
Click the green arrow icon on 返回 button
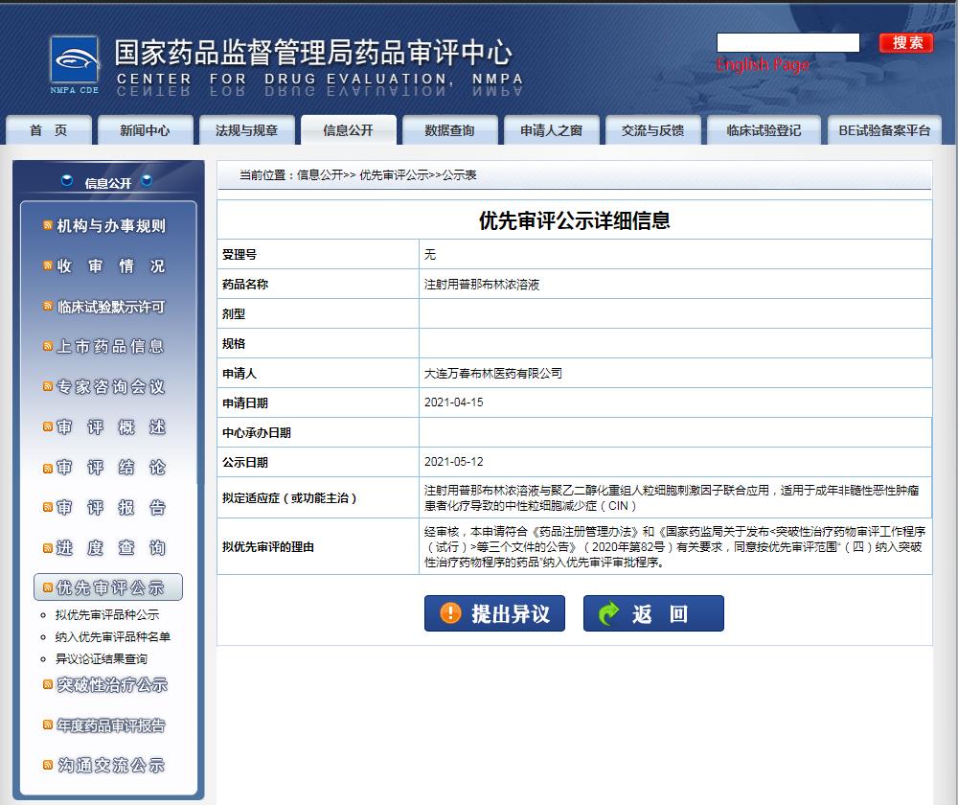[609, 613]
